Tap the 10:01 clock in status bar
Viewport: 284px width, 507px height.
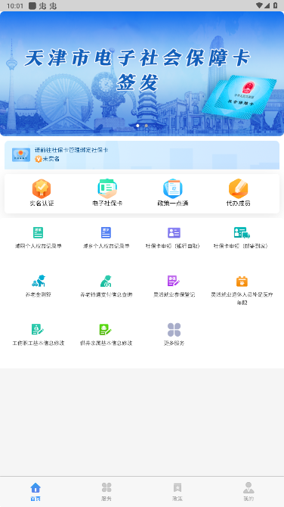[x=15, y=6]
